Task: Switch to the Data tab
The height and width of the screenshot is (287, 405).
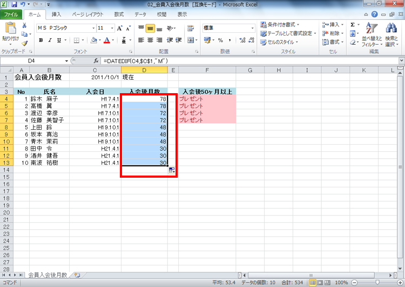Action: click(x=140, y=15)
